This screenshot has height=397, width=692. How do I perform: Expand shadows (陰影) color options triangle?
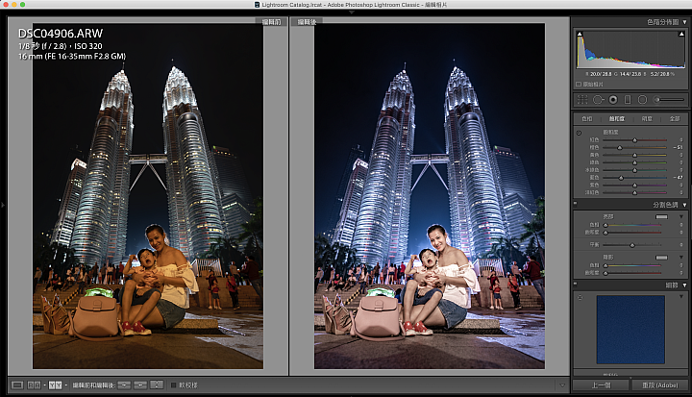coord(681,257)
